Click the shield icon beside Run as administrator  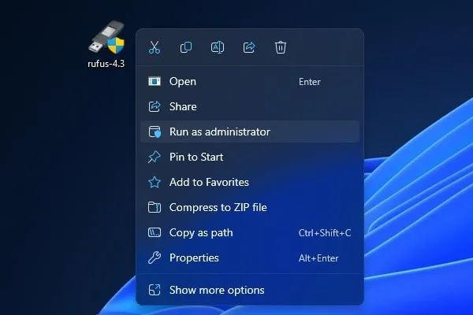coord(155,132)
